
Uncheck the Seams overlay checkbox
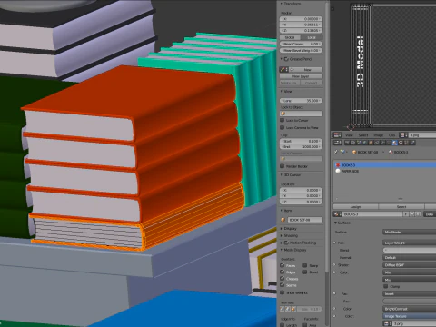282,285
